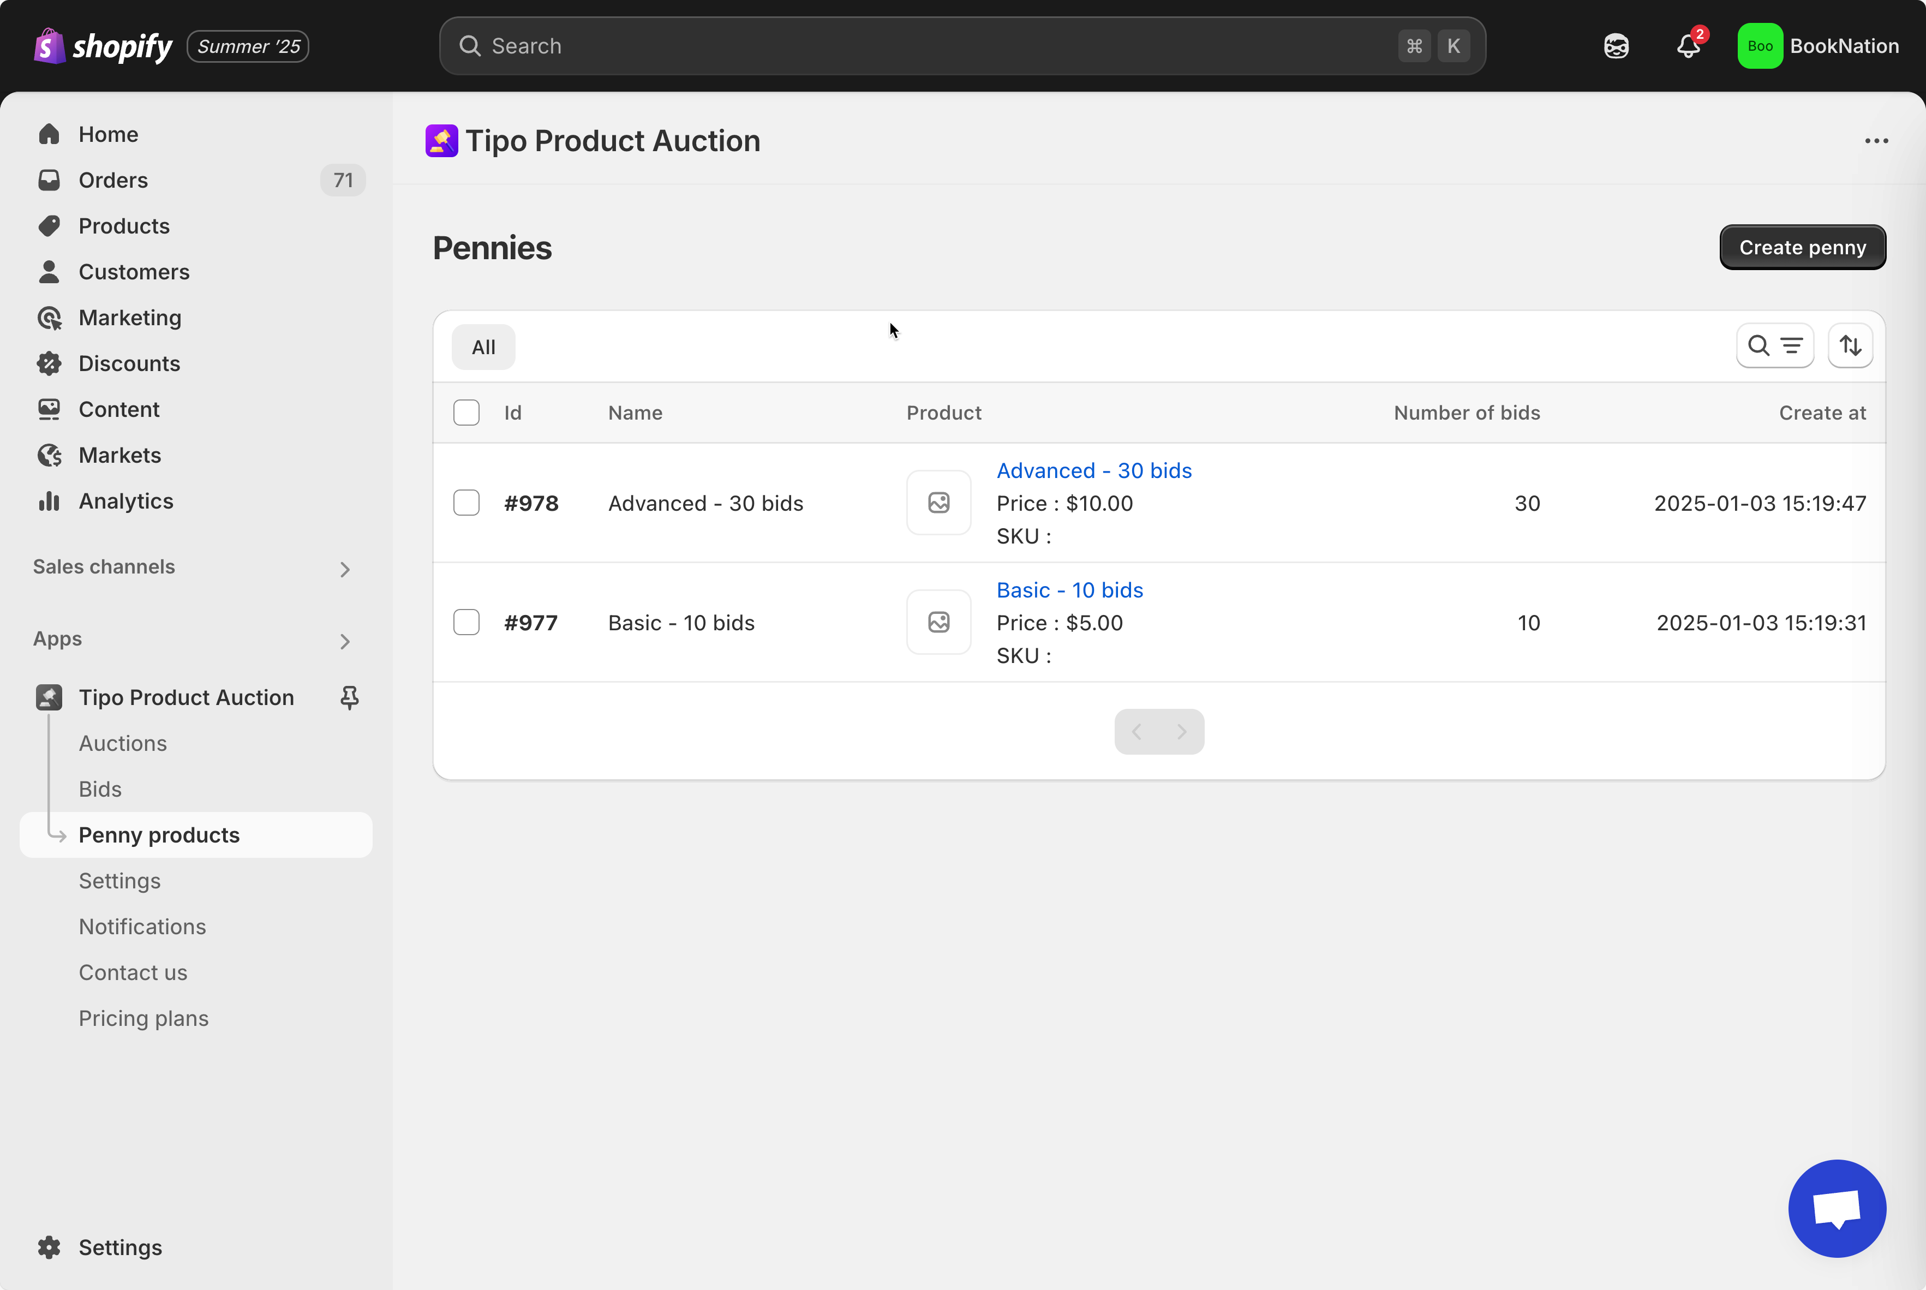
Task: Open the notifications bell icon
Action: coord(1688,46)
